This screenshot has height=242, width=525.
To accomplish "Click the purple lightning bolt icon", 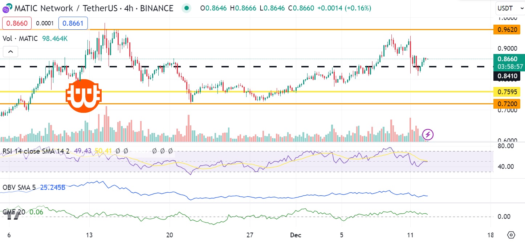I will pyautogui.click(x=428, y=135).
